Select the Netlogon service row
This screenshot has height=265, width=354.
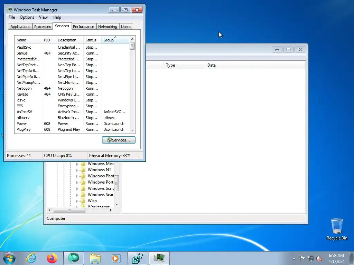(x=72, y=88)
